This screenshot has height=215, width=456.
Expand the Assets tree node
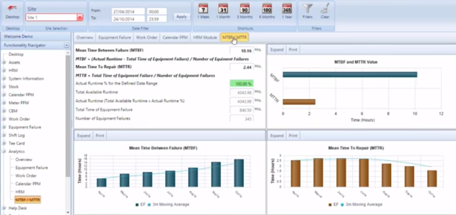pos(4,63)
